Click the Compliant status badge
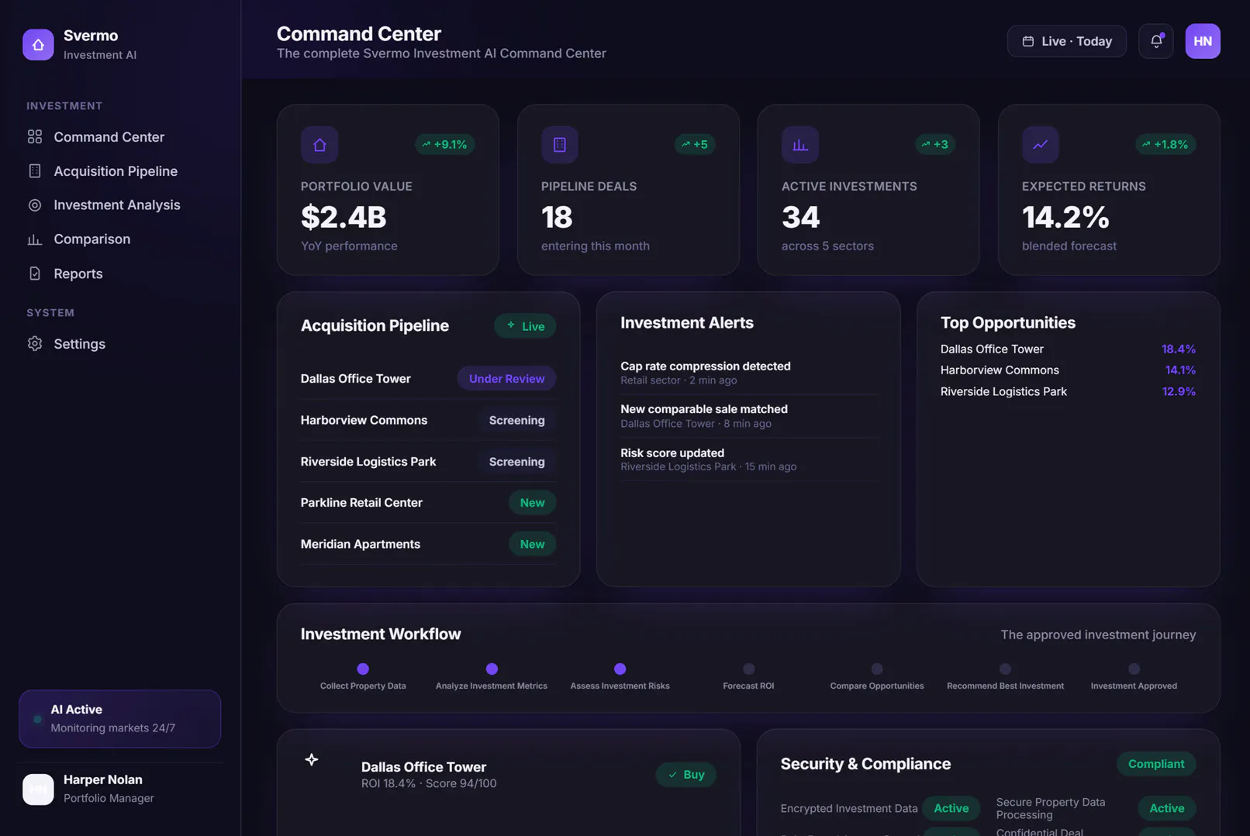This screenshot has height=836, width=1250. pyautogui.click(x=1156, y=764)
